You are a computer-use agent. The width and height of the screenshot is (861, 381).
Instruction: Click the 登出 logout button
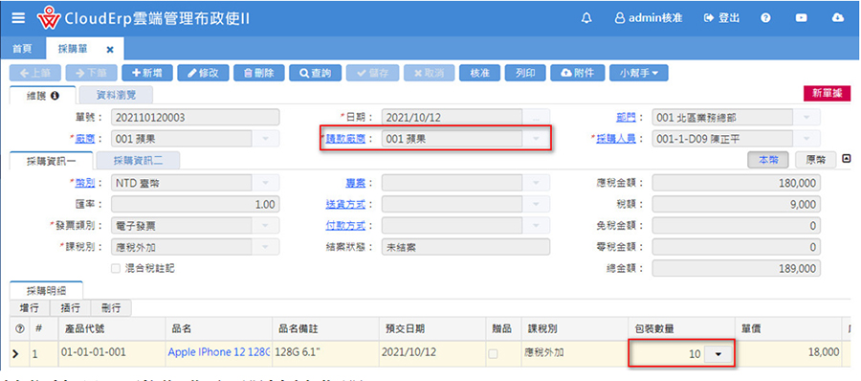click(721, 17)
